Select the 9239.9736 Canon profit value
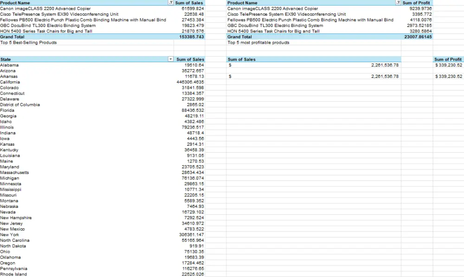464x277 pixels. click(420, 8)
